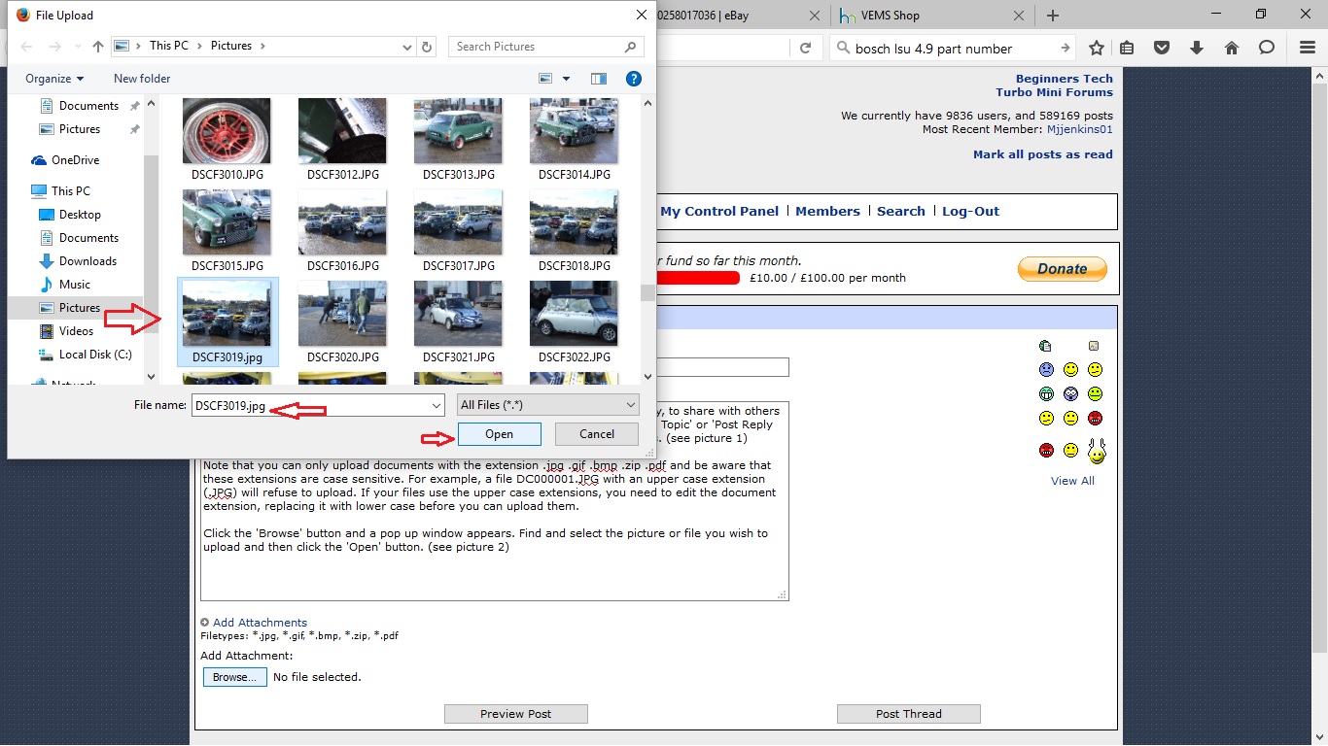Select Downloads in the navigation pane

pos(87,261)
